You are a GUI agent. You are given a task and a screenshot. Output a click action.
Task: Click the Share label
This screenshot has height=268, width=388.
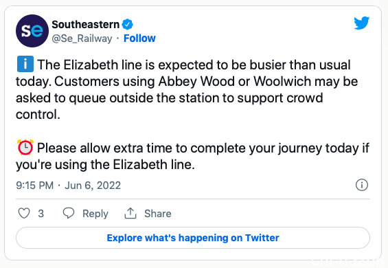coord(158,214)
